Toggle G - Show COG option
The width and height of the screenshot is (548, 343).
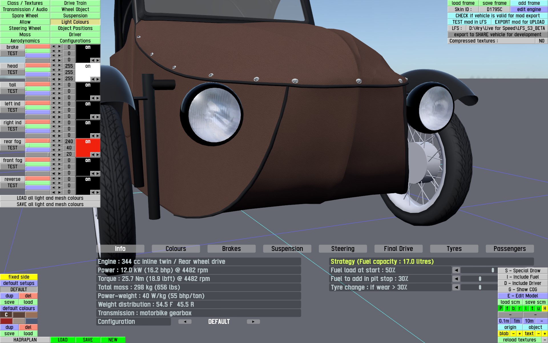point(523,290)
